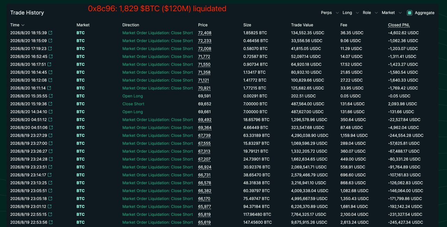
Task: Click the underlined price 65,619
Action: point(204,222)
